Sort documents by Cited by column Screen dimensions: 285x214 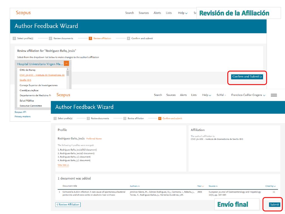pos(271,186)
